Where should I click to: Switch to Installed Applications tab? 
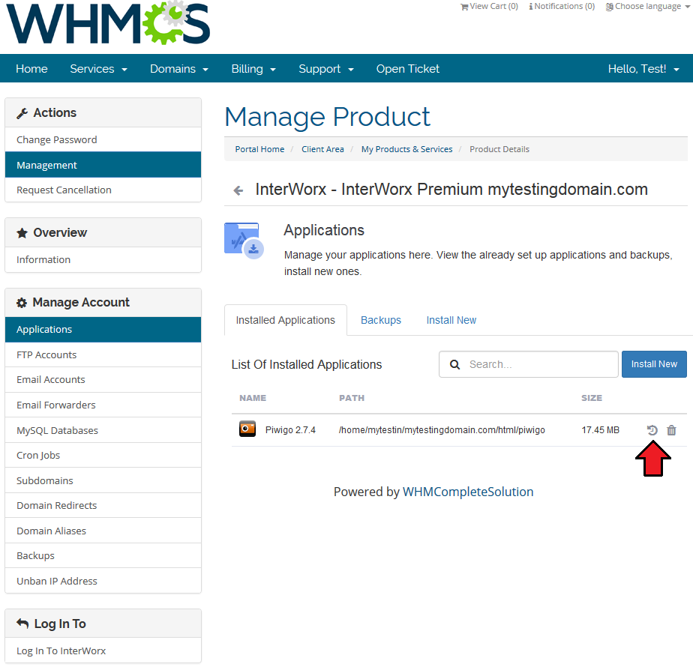[x=286, y=320]
